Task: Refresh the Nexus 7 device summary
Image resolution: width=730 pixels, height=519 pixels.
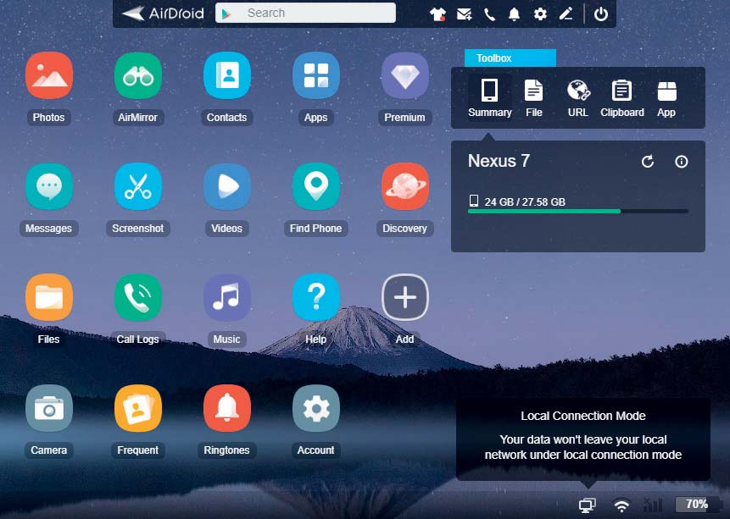Action: (647, 162)
